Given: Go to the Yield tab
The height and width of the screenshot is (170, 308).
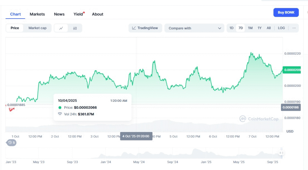Looking at the screenshot, I should click(78, 14).
